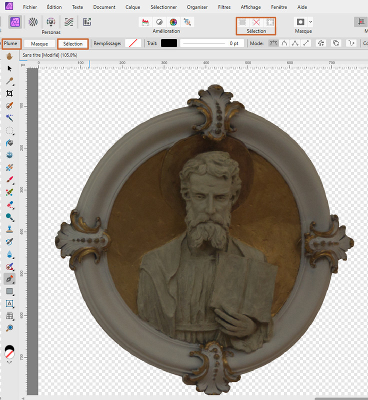Select the Selection Brush tool
The image size is (368, 400).
[x=9, y=105]
